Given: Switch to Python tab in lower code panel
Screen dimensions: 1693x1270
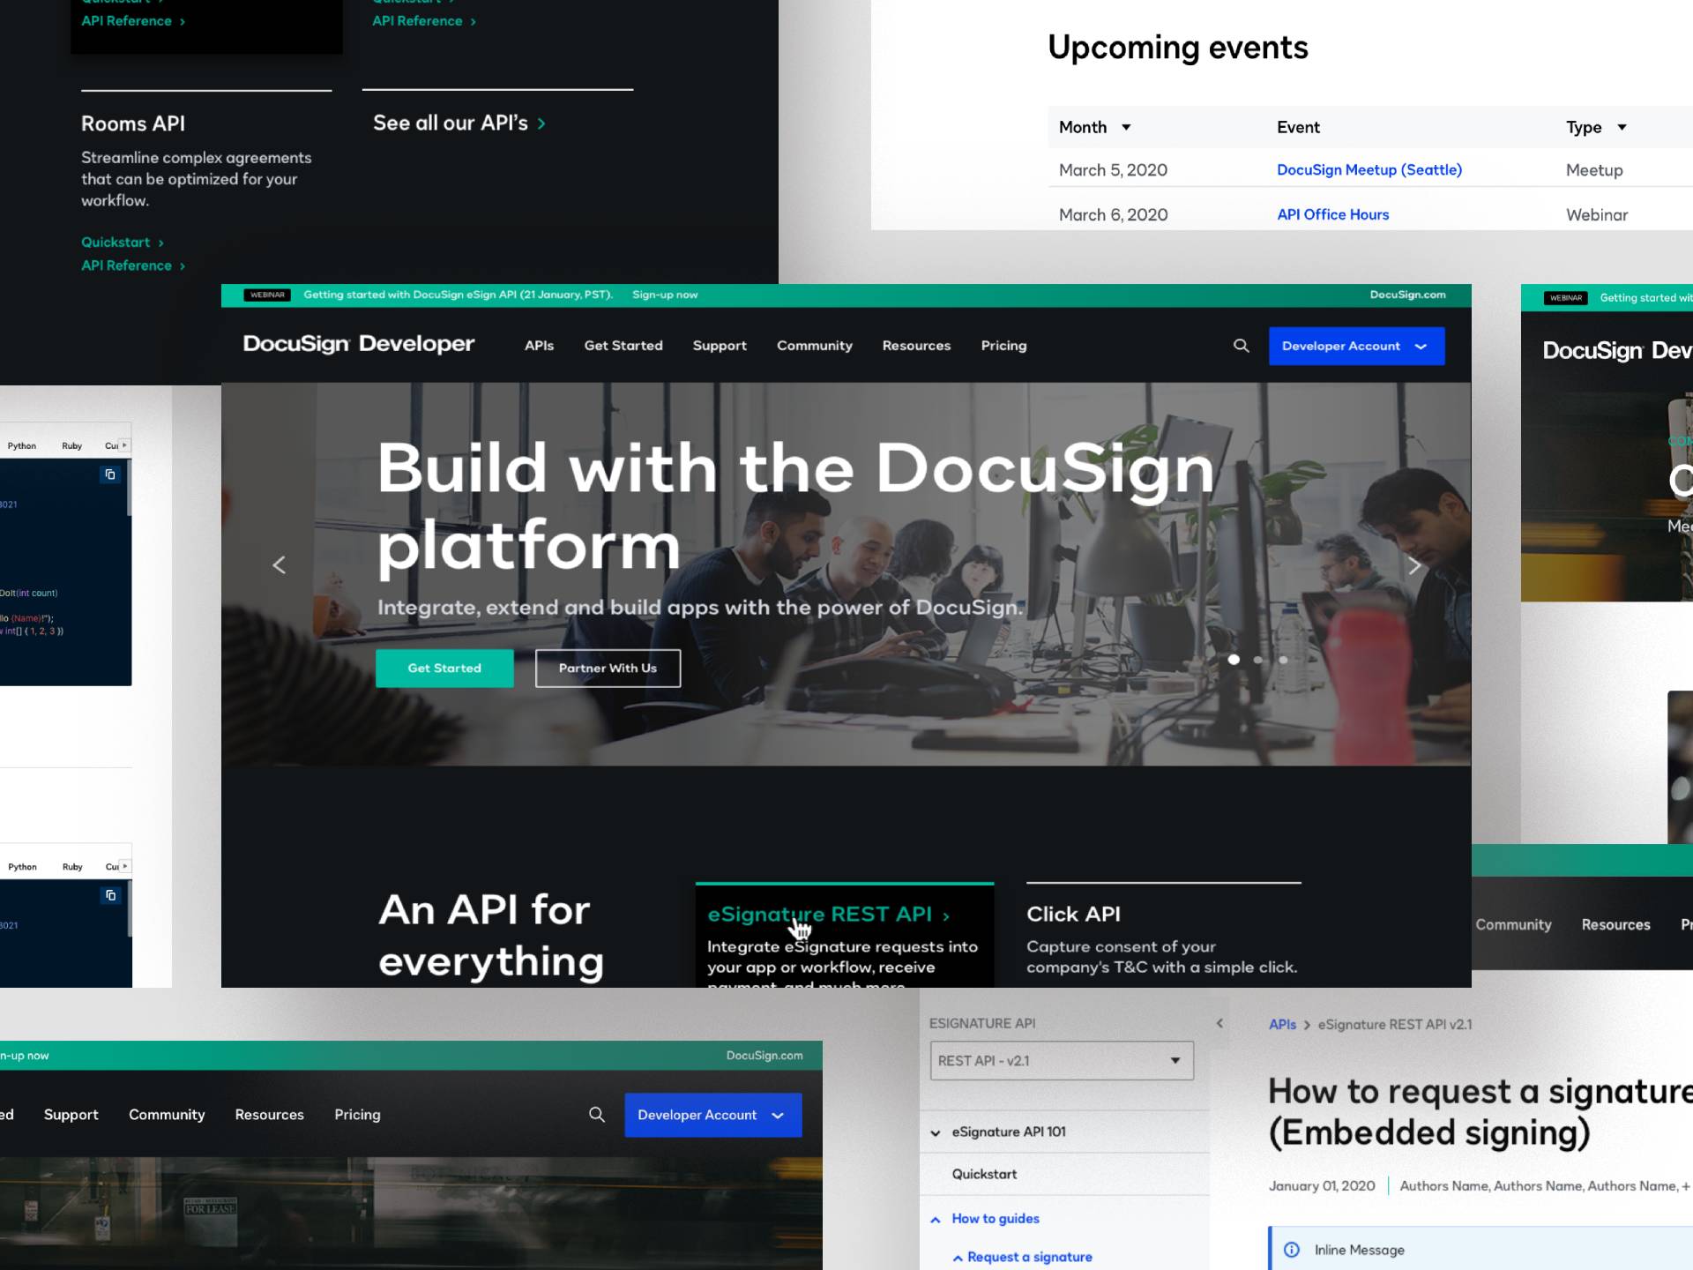Looking at the screenshot, I should [22, 867].
